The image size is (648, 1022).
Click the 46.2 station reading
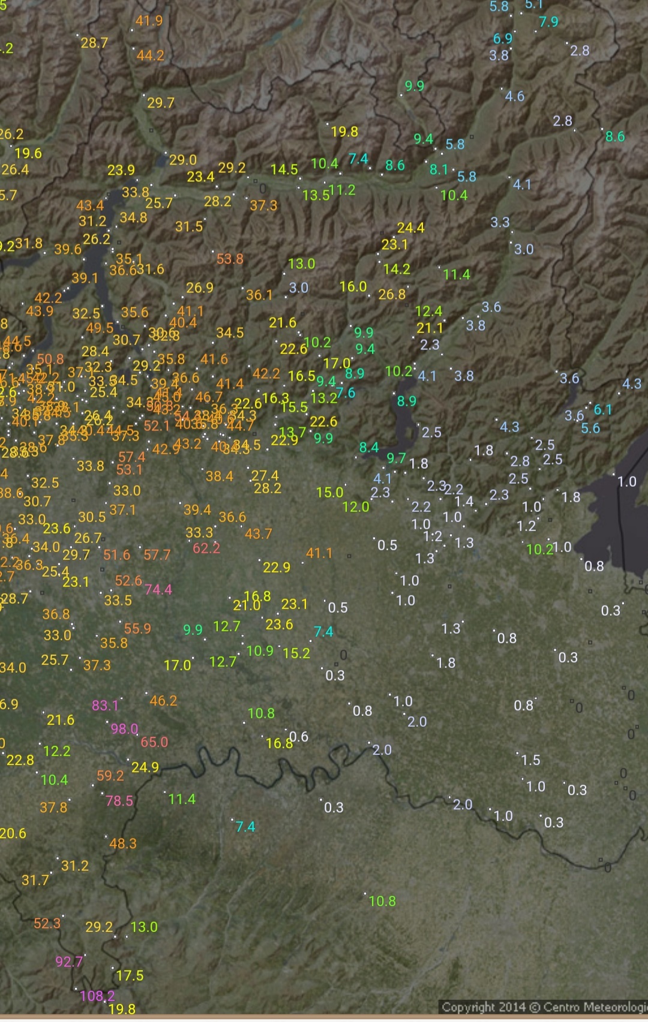click(163, 700)
